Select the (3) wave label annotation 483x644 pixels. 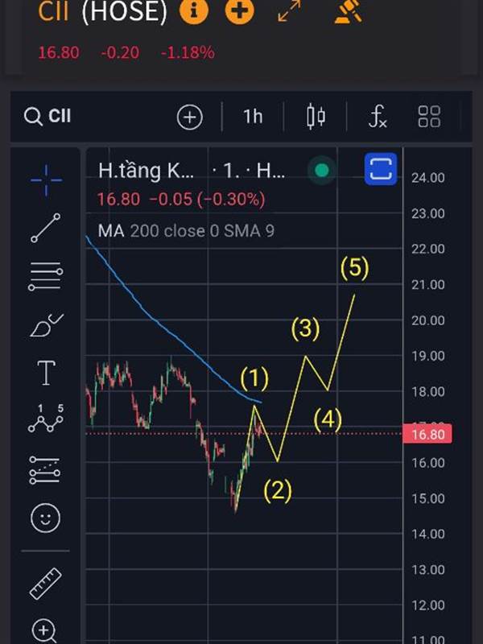click(305, 328)
